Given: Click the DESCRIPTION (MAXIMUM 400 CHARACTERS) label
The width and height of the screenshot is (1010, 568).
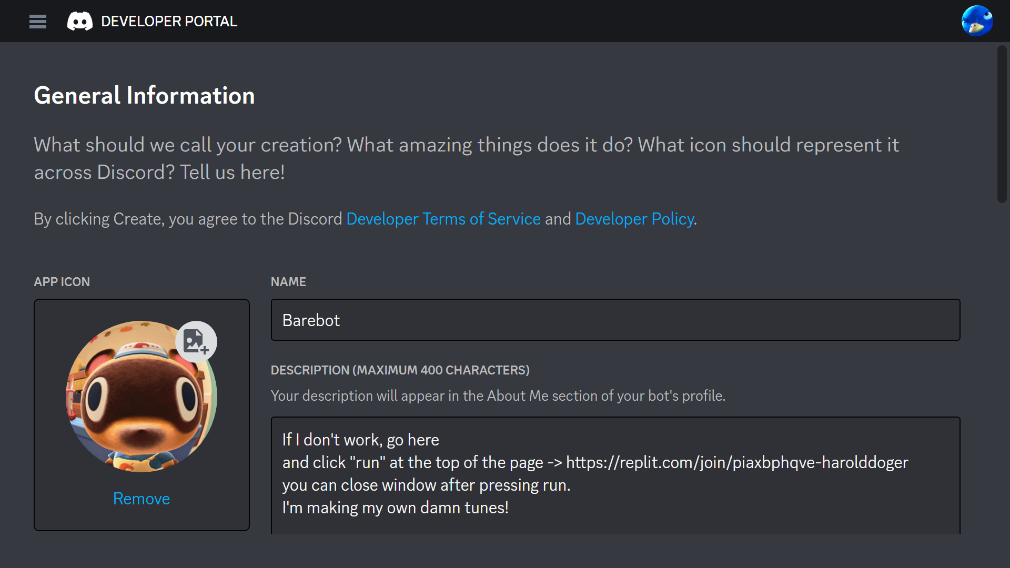Looking at the screenshot, I should pos(400,370).
